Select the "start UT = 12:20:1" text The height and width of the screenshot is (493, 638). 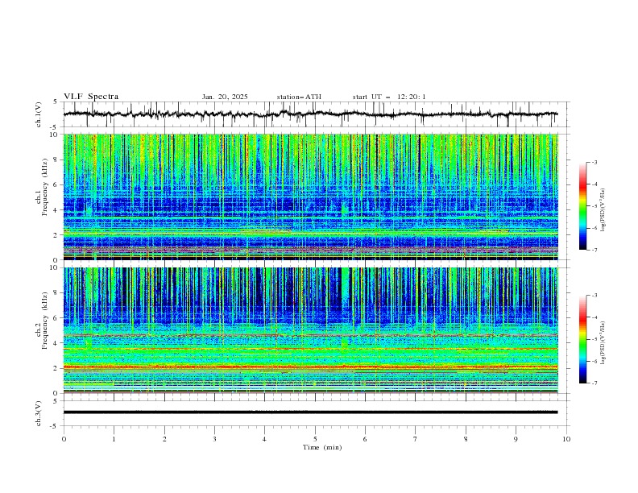click(389, 97)
